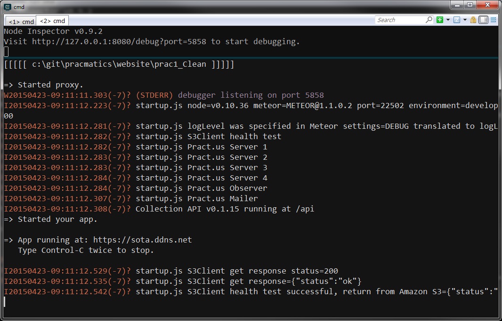This screenshot has width=502, height=321.
Task: Click the magnifier icon in the search box
Action: point(429,20)
